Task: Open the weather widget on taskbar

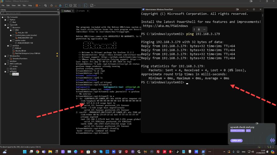Action: (5, 152)
